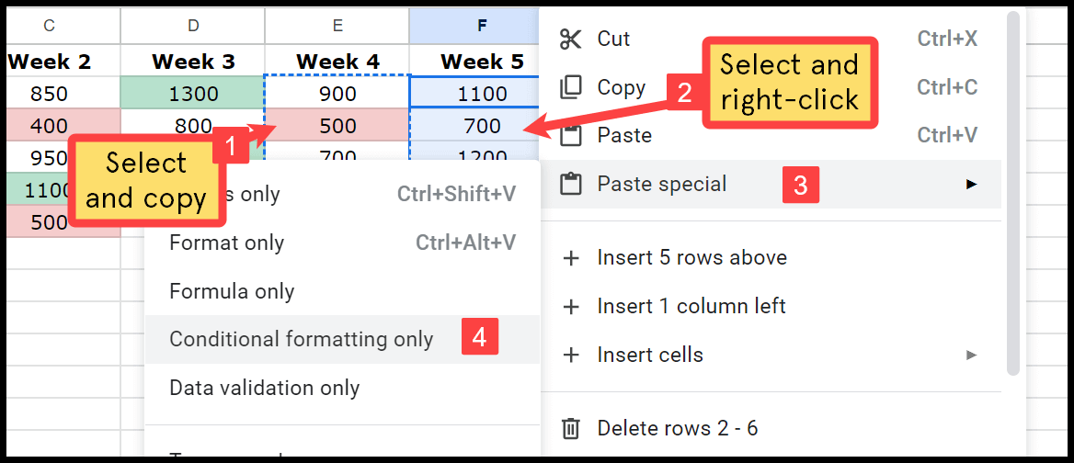Click the Cut scissors icon
This screenshot has height=463, width=1074.
point(570,39)
